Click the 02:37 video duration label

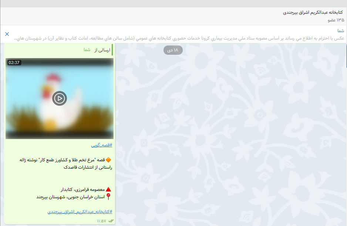click(x=14, y=63)
